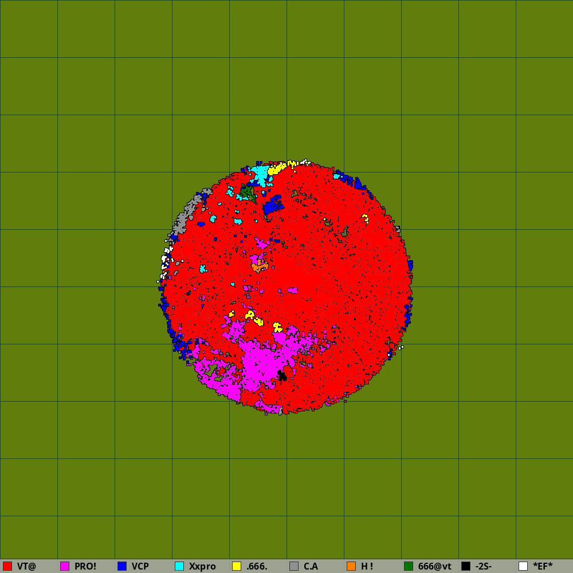573x573 pixels.
Task: Select the 'Xxpro' team label
Action: coord(202,567)
